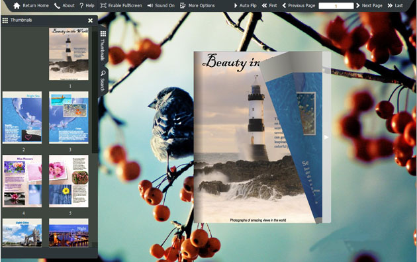Click the Thumbnails panel grid icon

[x=5, y=21]
